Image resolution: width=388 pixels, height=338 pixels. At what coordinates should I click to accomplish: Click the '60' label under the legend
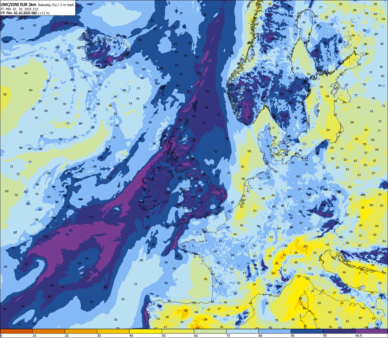(196, 336)
